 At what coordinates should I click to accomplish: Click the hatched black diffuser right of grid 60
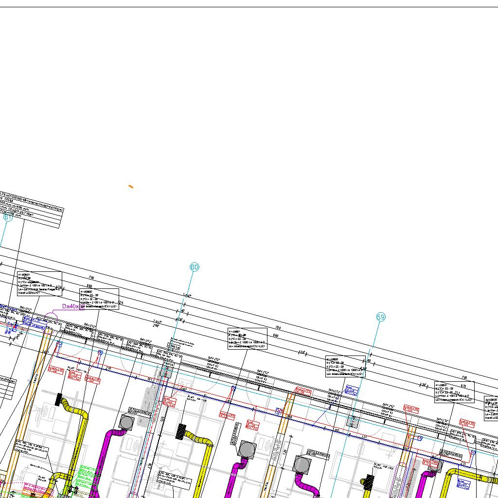click(181, 431)
